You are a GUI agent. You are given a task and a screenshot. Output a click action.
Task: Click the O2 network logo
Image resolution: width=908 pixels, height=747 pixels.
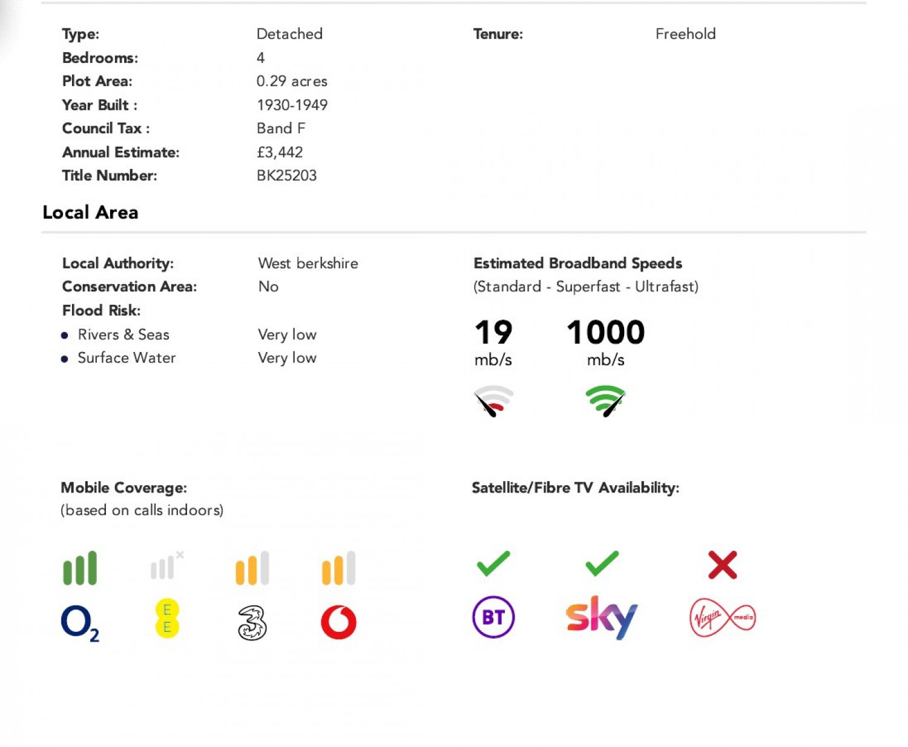click(x=79, y=623)
